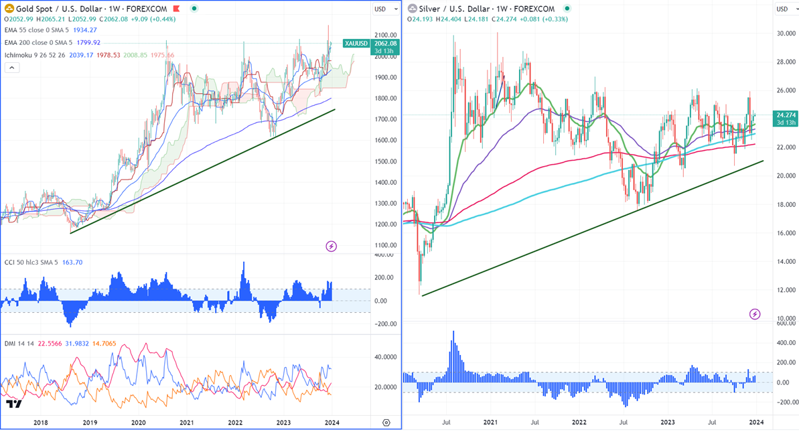799x434 pixels.
Task: Click the CCI value 163.70
Action: click(x=72, y=263)
